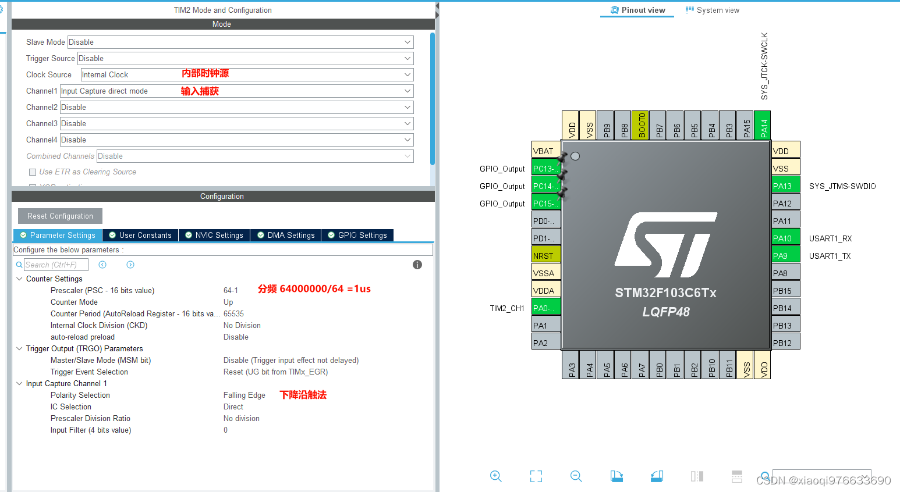Image resolution: width=900 pixels, height=492 pixels.
Task: Select pin PA0 assigned to TIM2_CH1
Action: tap(546, 307)
